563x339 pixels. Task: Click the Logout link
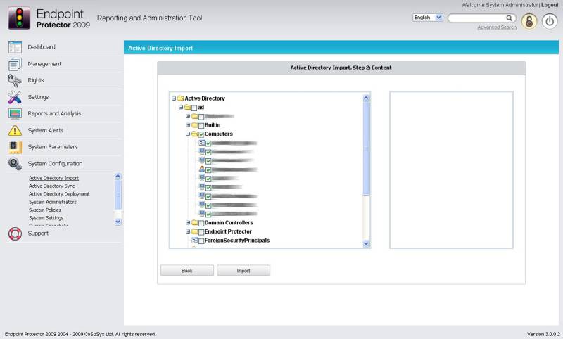click(x=550, y=5)
